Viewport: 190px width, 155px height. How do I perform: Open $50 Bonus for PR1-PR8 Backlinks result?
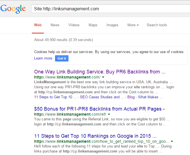click(x=99, y=109)
